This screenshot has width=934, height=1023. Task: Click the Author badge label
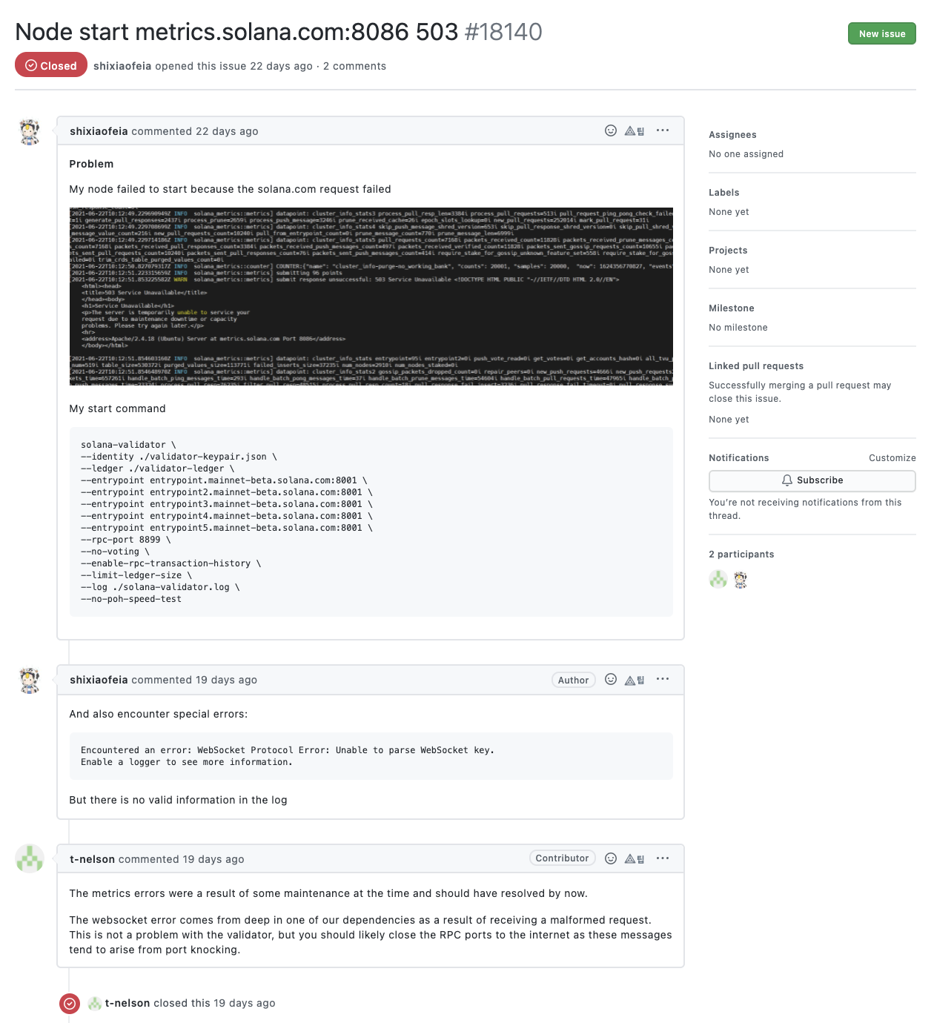click(x=573, y=680)
